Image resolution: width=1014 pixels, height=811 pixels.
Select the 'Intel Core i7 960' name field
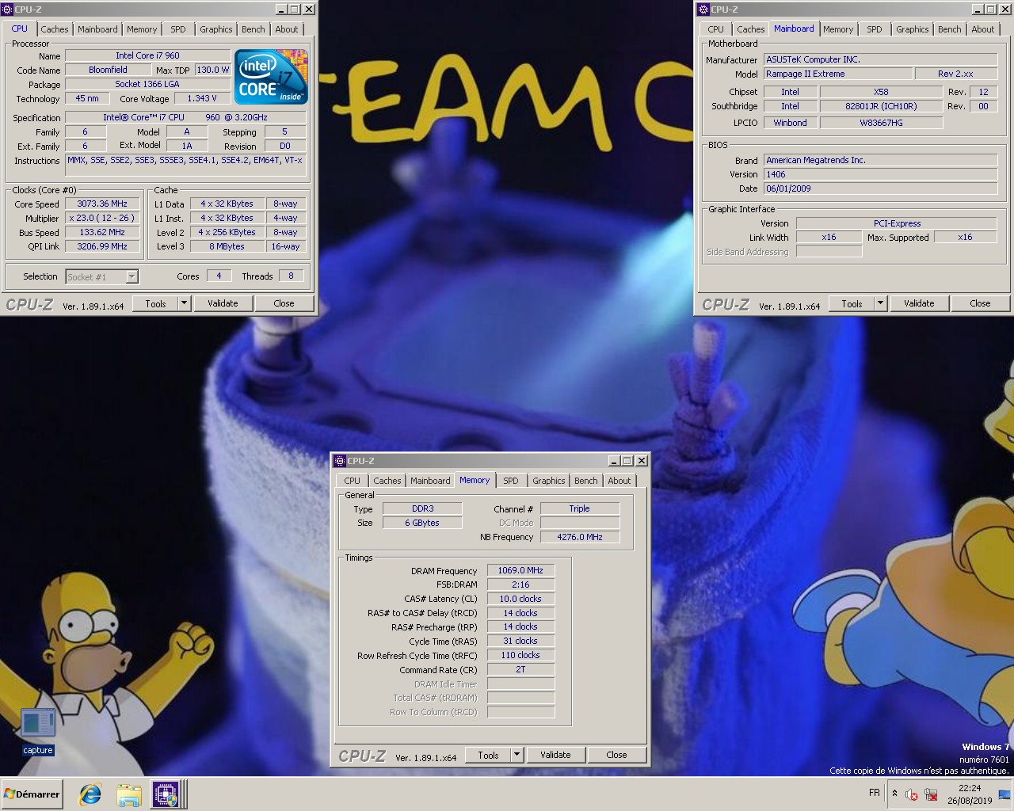pyautogui.click(x=147, y=55)
